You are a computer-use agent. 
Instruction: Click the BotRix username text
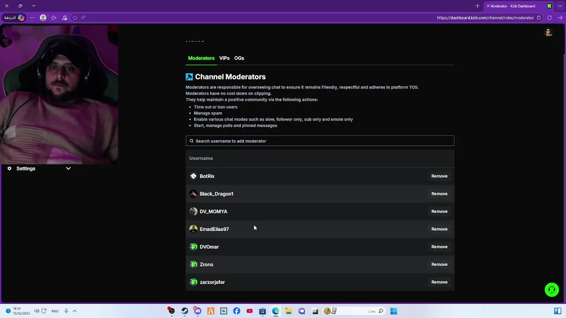(x=207, y=176)
